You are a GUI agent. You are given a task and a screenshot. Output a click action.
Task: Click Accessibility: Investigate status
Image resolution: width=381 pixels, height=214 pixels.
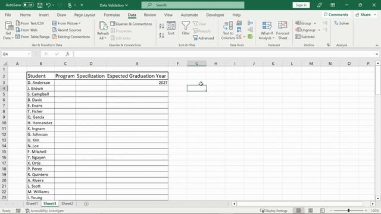tap(45, 210)
